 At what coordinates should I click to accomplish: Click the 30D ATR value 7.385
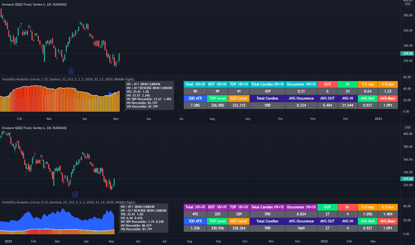(x=195, y=105)
